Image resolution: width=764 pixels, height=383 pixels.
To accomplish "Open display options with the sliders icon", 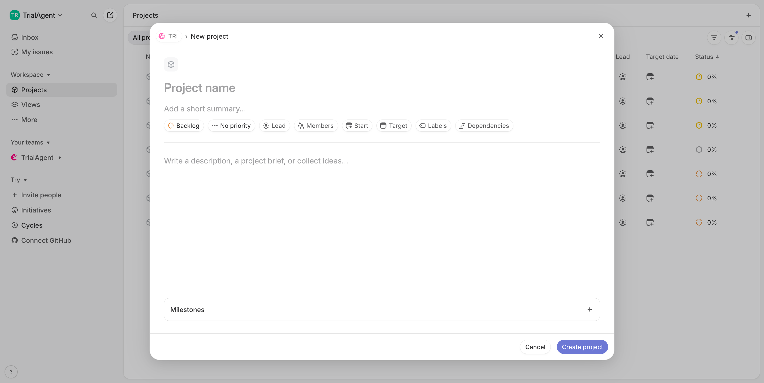I will 731,37.
